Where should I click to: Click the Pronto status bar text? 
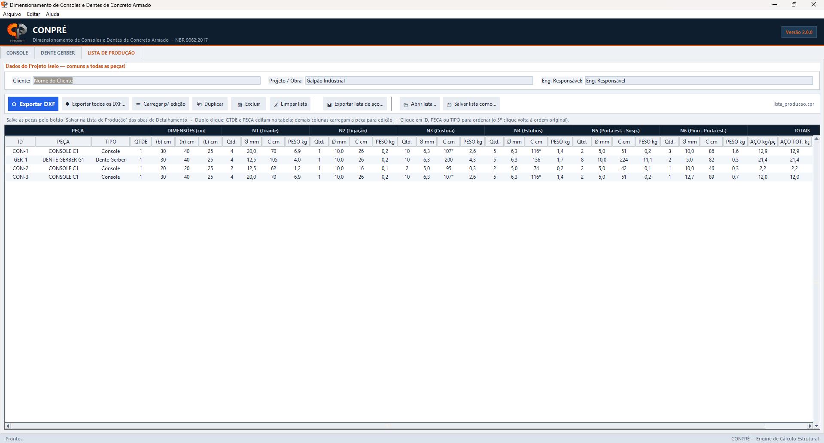(x=13, y=439)
